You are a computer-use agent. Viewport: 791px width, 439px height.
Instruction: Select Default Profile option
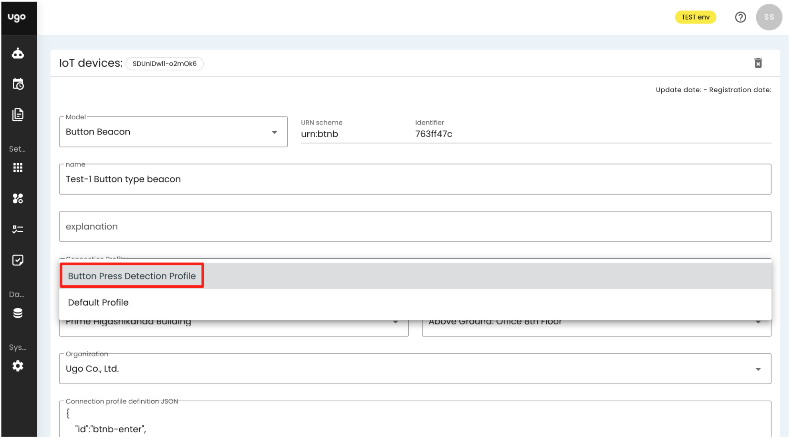click(415, 303)
